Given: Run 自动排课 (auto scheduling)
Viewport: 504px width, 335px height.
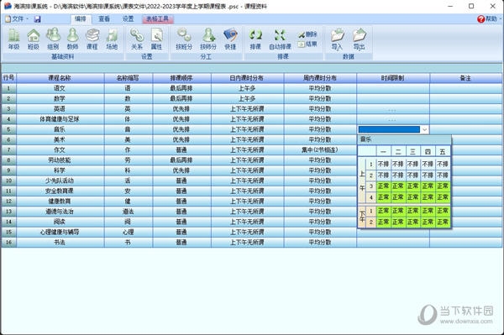Looking at the screenshot, I should [280, 39].
